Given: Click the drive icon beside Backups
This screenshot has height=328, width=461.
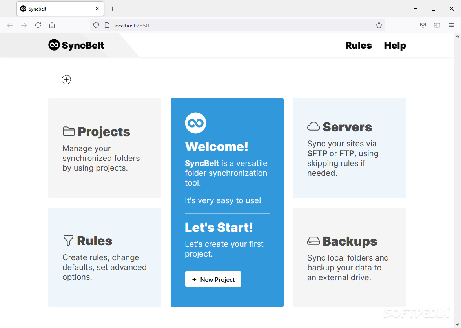Looking at the screenshot, I should [313, 241].
